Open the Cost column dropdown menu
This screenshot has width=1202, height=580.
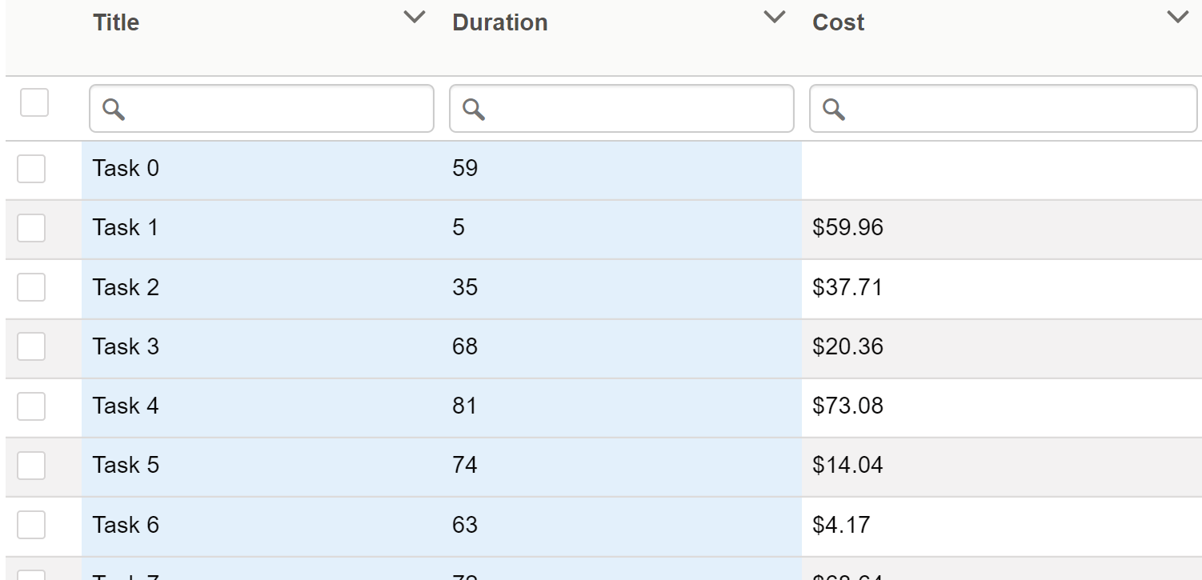1176,17
